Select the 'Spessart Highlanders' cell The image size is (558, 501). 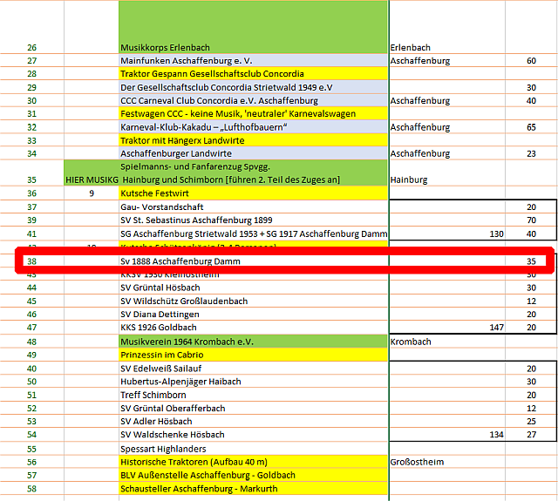click(x=253, y=449)
